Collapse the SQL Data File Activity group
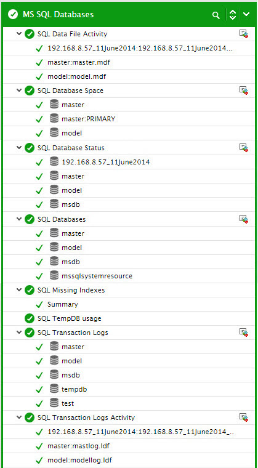 [20, 34]
